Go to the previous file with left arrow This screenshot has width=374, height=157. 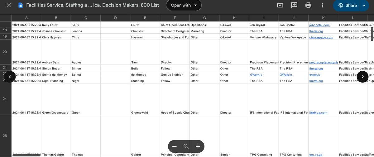[x=10, y=77]
